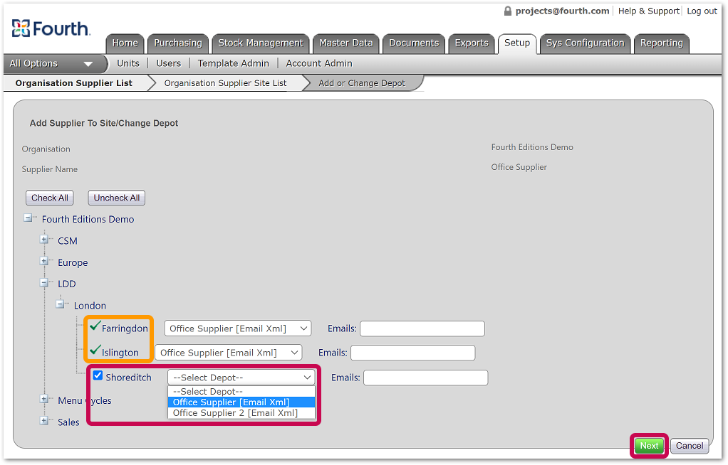Expand the CSM tree node

pyautogui.click(x=44, y=239)
